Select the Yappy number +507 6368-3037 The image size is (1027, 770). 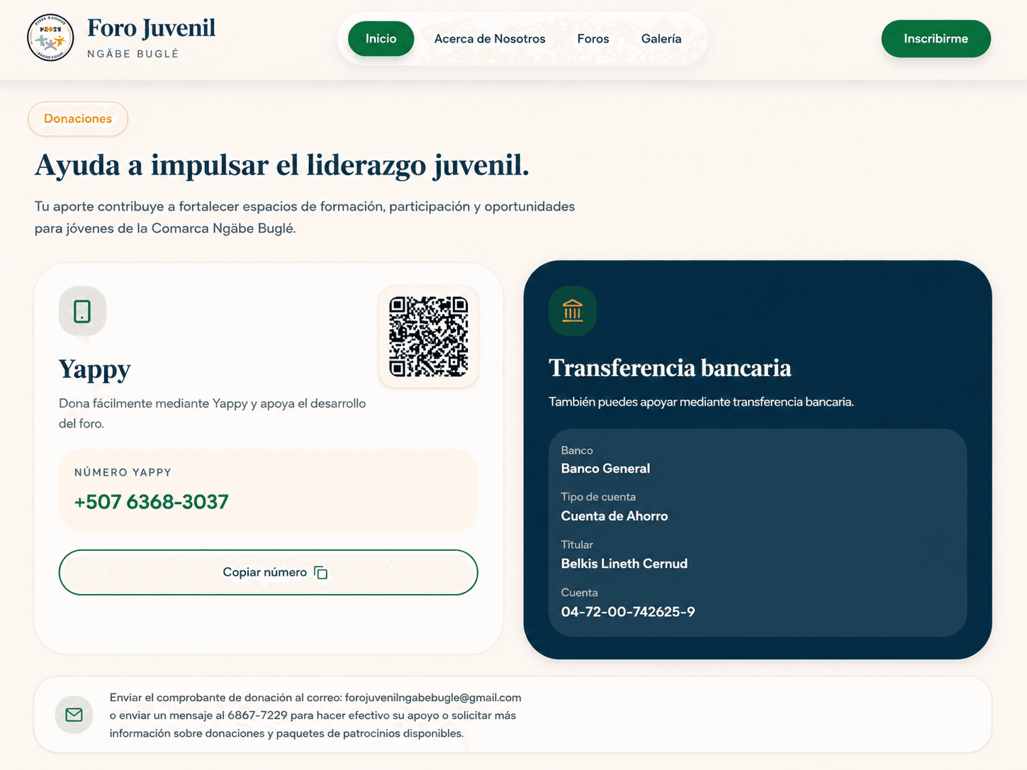tap(152, 502)
